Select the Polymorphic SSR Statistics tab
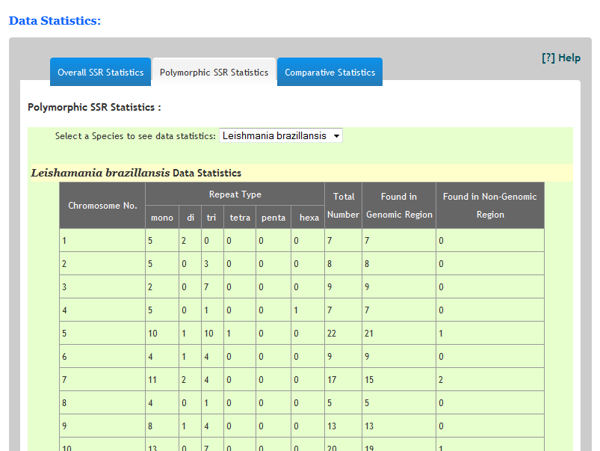The image size is (600, 451). [x=214, y=73]
